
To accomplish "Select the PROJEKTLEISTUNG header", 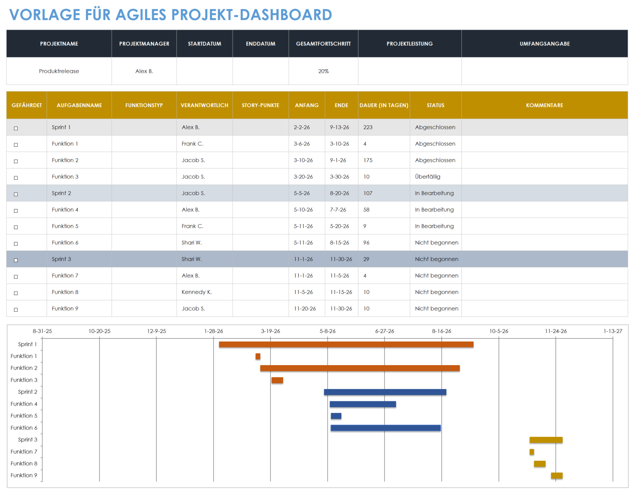I will [x=410, y=44].
